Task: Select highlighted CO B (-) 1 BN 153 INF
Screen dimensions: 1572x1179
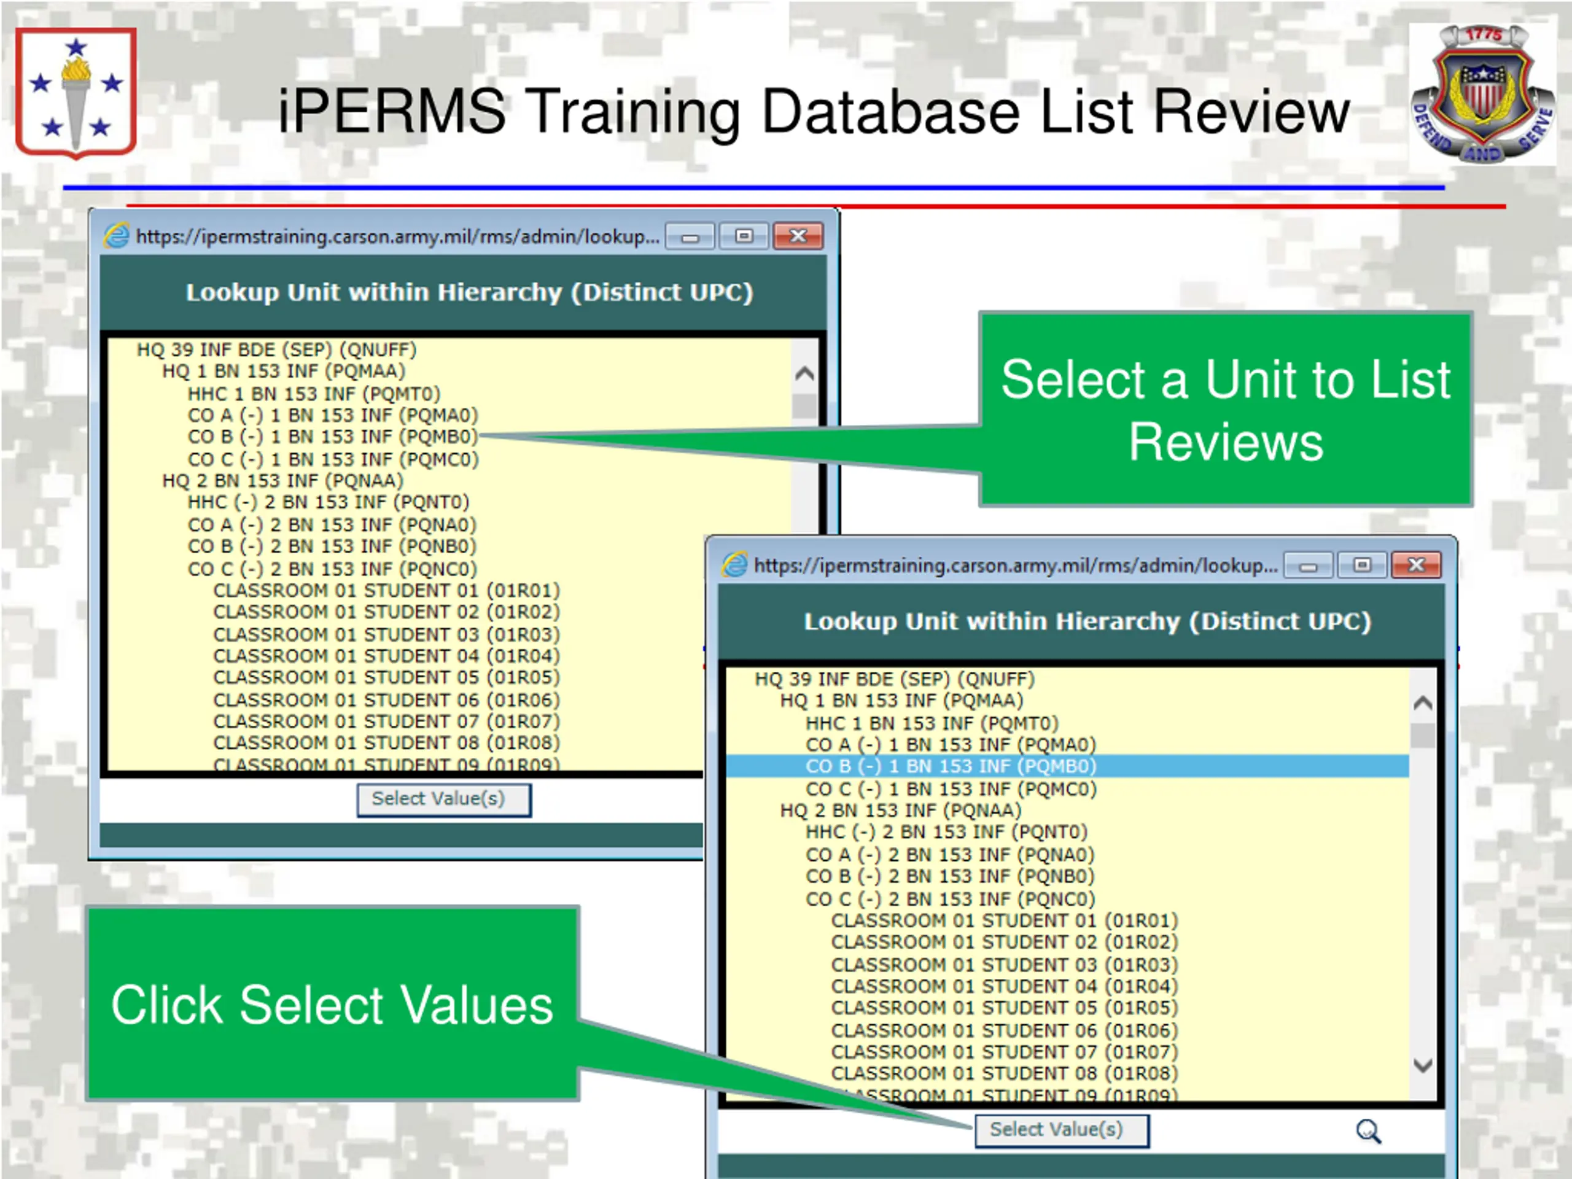Action: (950, 766)
